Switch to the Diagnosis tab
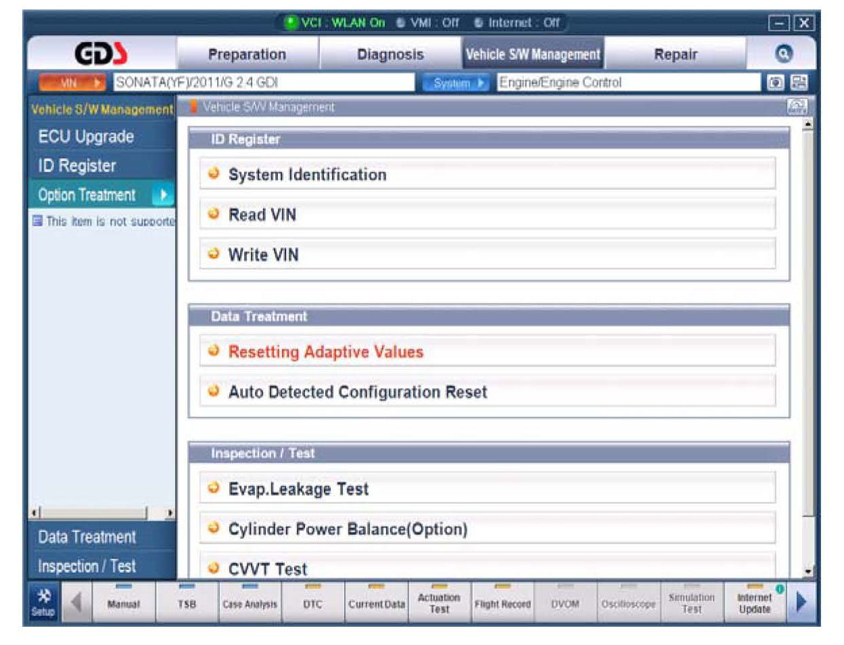844x645 pixels. coord(390,54)
